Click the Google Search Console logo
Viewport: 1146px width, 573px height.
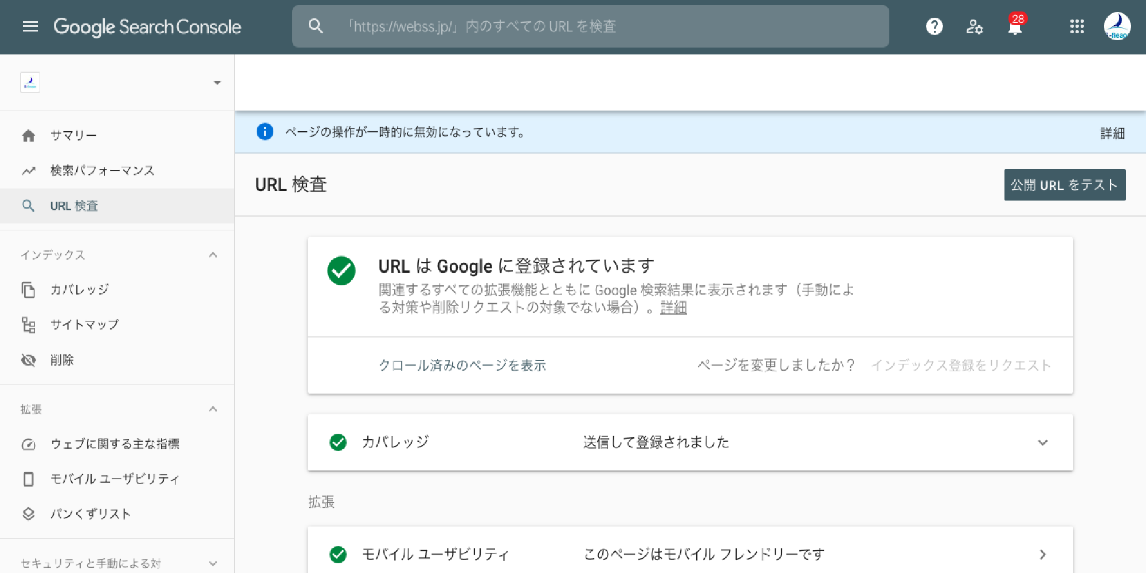click(x=147, y=27)
